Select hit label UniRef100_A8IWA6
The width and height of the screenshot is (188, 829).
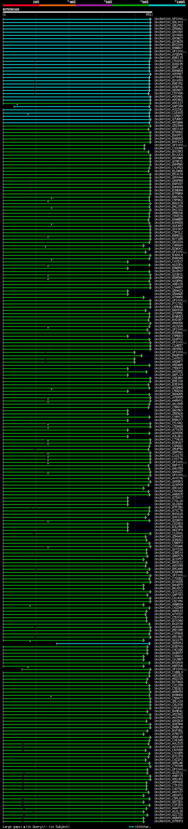[169, 123]
